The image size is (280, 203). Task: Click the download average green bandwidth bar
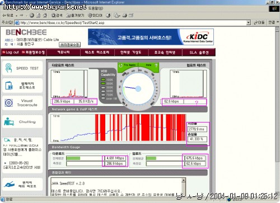[73, 158]
